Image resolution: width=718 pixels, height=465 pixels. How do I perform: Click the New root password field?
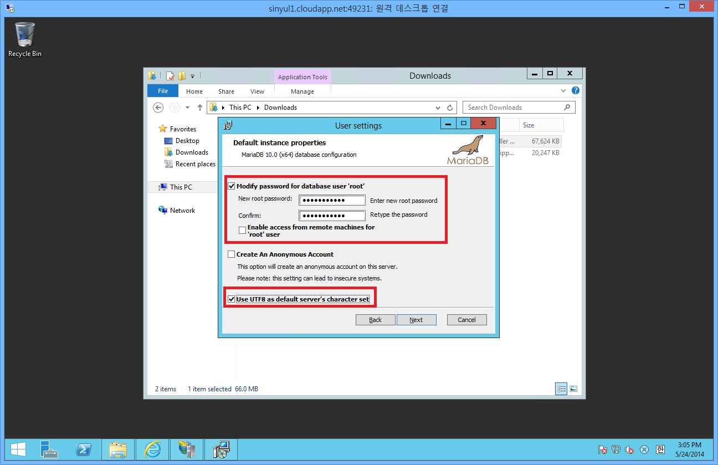point(332,200)
